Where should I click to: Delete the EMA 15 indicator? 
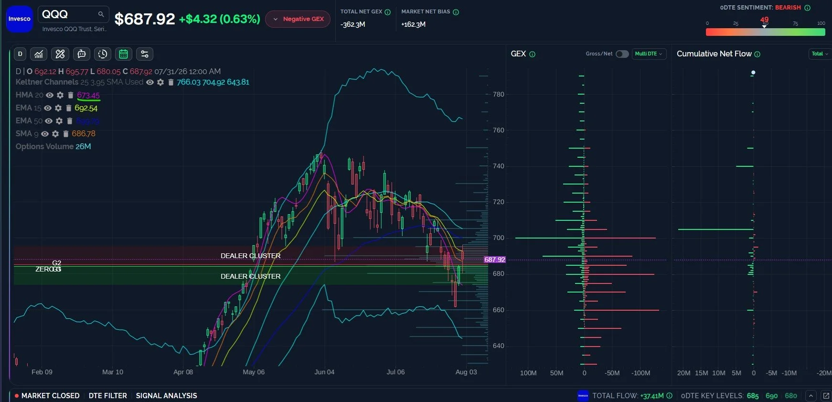(x=69, y=108)
